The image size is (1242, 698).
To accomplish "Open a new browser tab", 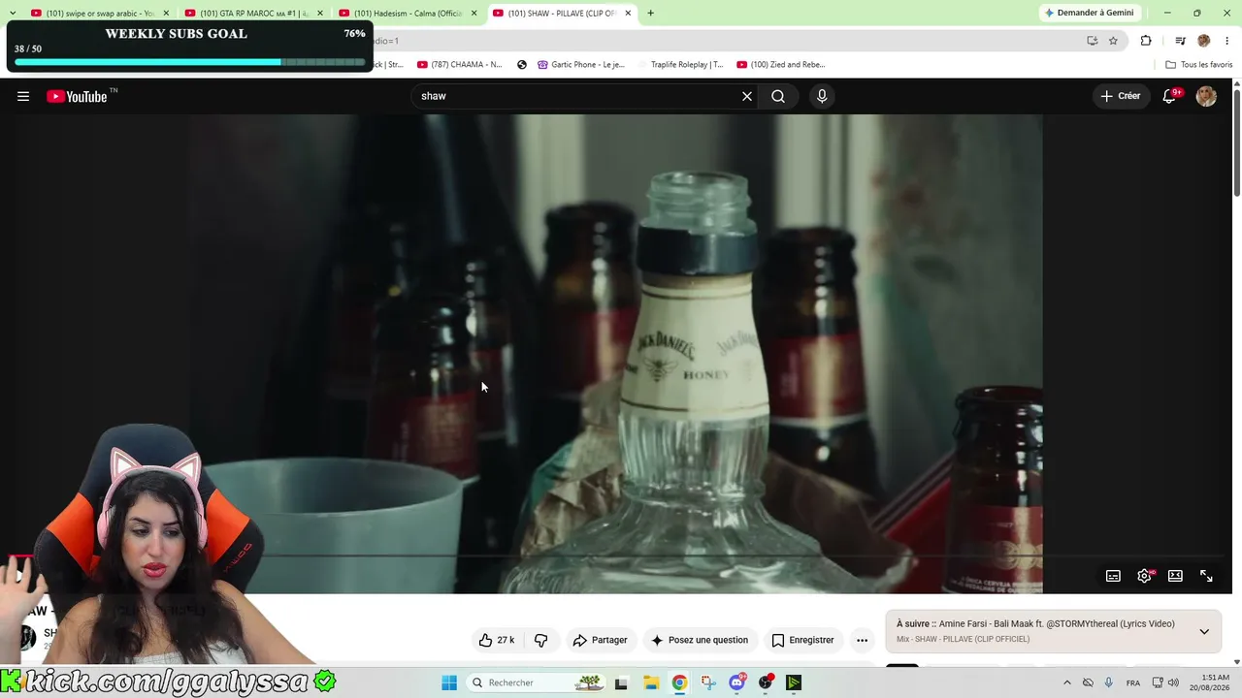I will (x=650, y=13).
